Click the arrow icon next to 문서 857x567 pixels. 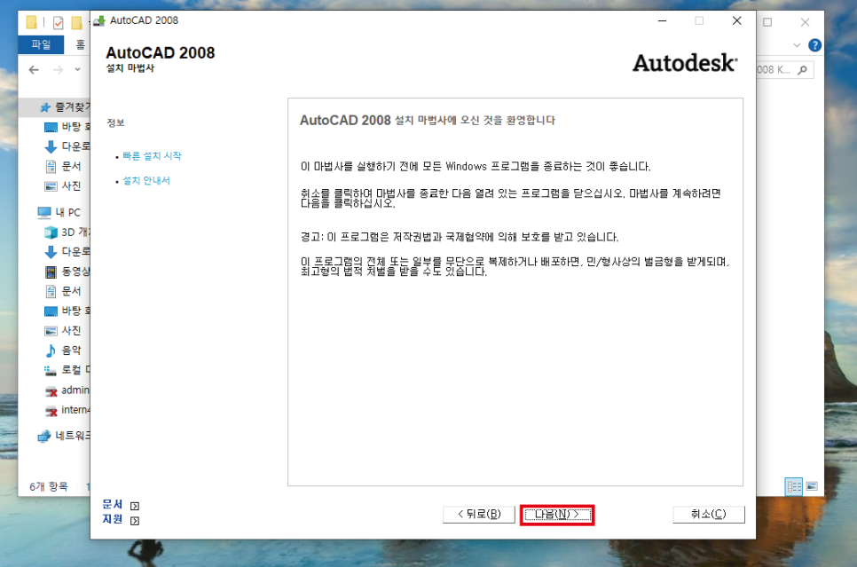pos(135,507)
